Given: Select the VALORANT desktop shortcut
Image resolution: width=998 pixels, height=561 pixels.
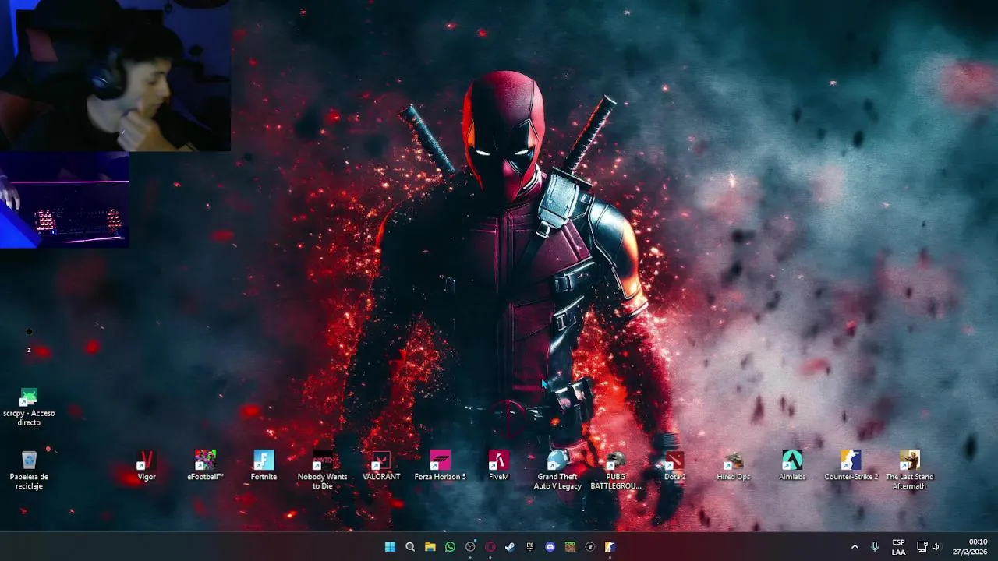Looking at the screenshot, I should click(x=381, y=465).
